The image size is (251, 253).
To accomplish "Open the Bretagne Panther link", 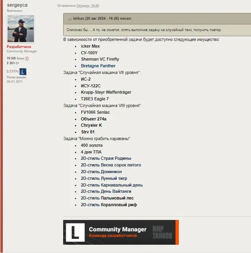I will [98, 66].
